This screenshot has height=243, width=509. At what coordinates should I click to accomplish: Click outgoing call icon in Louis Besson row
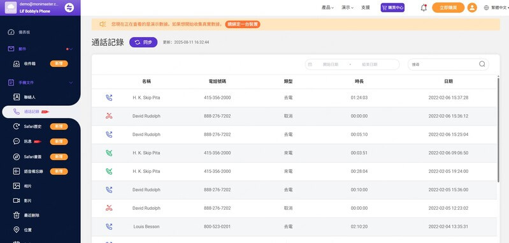[x=109, y=226]
